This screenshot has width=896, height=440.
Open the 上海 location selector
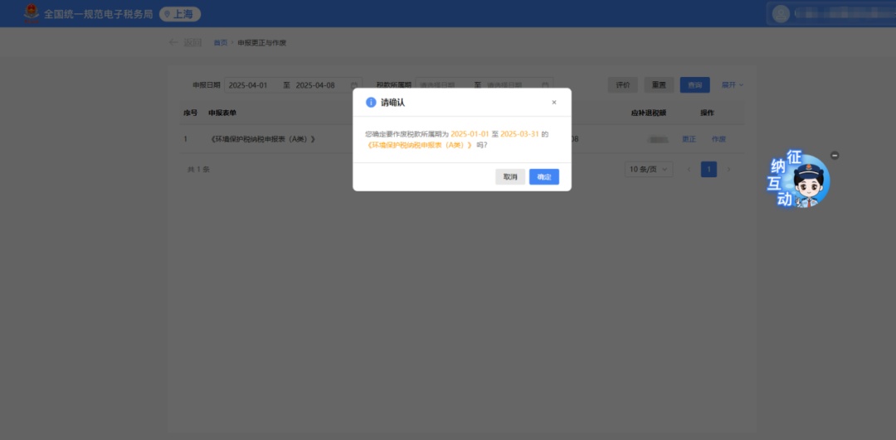(x=180, y=14)
